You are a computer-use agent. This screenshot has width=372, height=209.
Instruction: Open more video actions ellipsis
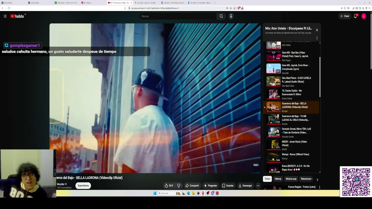click(258, 185)
